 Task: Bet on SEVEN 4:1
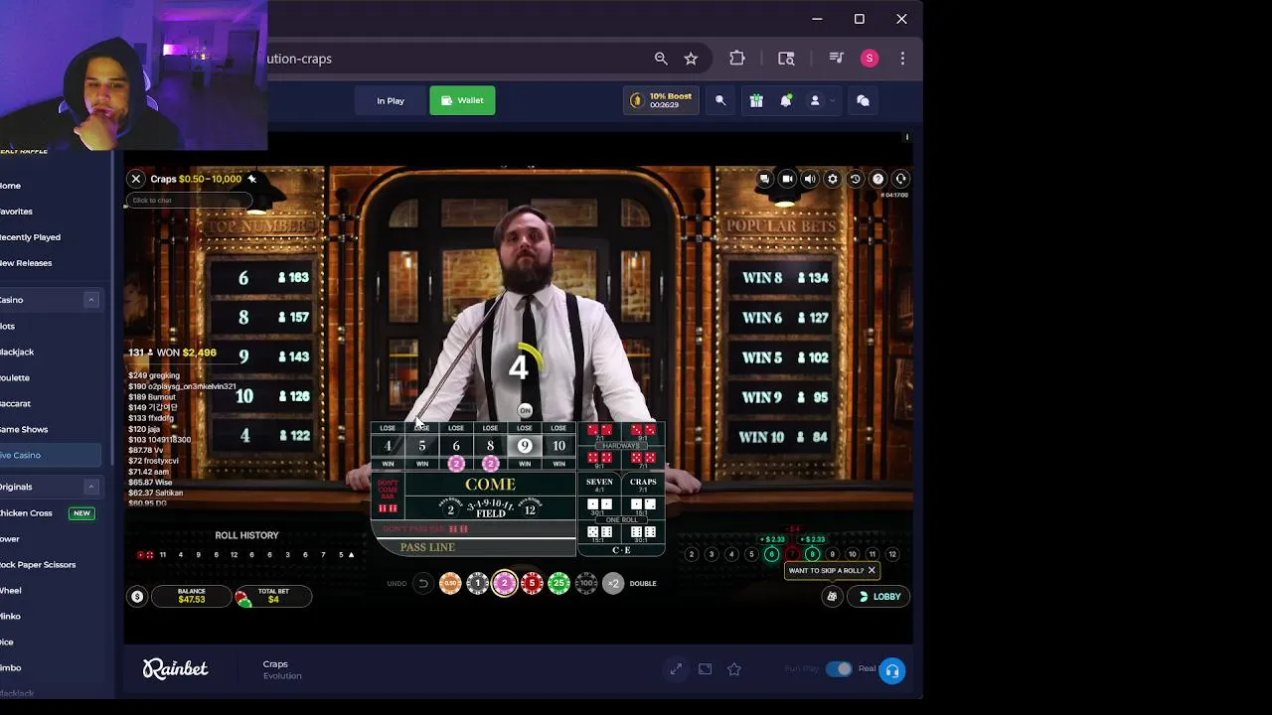[x=599, y=485]
